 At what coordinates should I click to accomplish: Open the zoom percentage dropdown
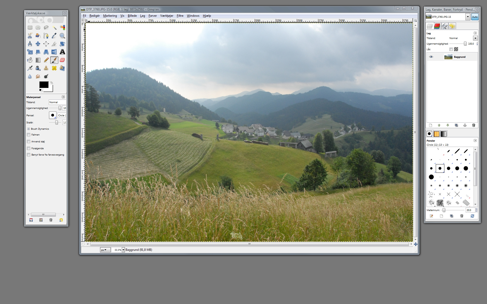[123, 250]
